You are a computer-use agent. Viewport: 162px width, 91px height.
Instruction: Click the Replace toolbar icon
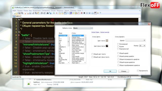[50, 13]
